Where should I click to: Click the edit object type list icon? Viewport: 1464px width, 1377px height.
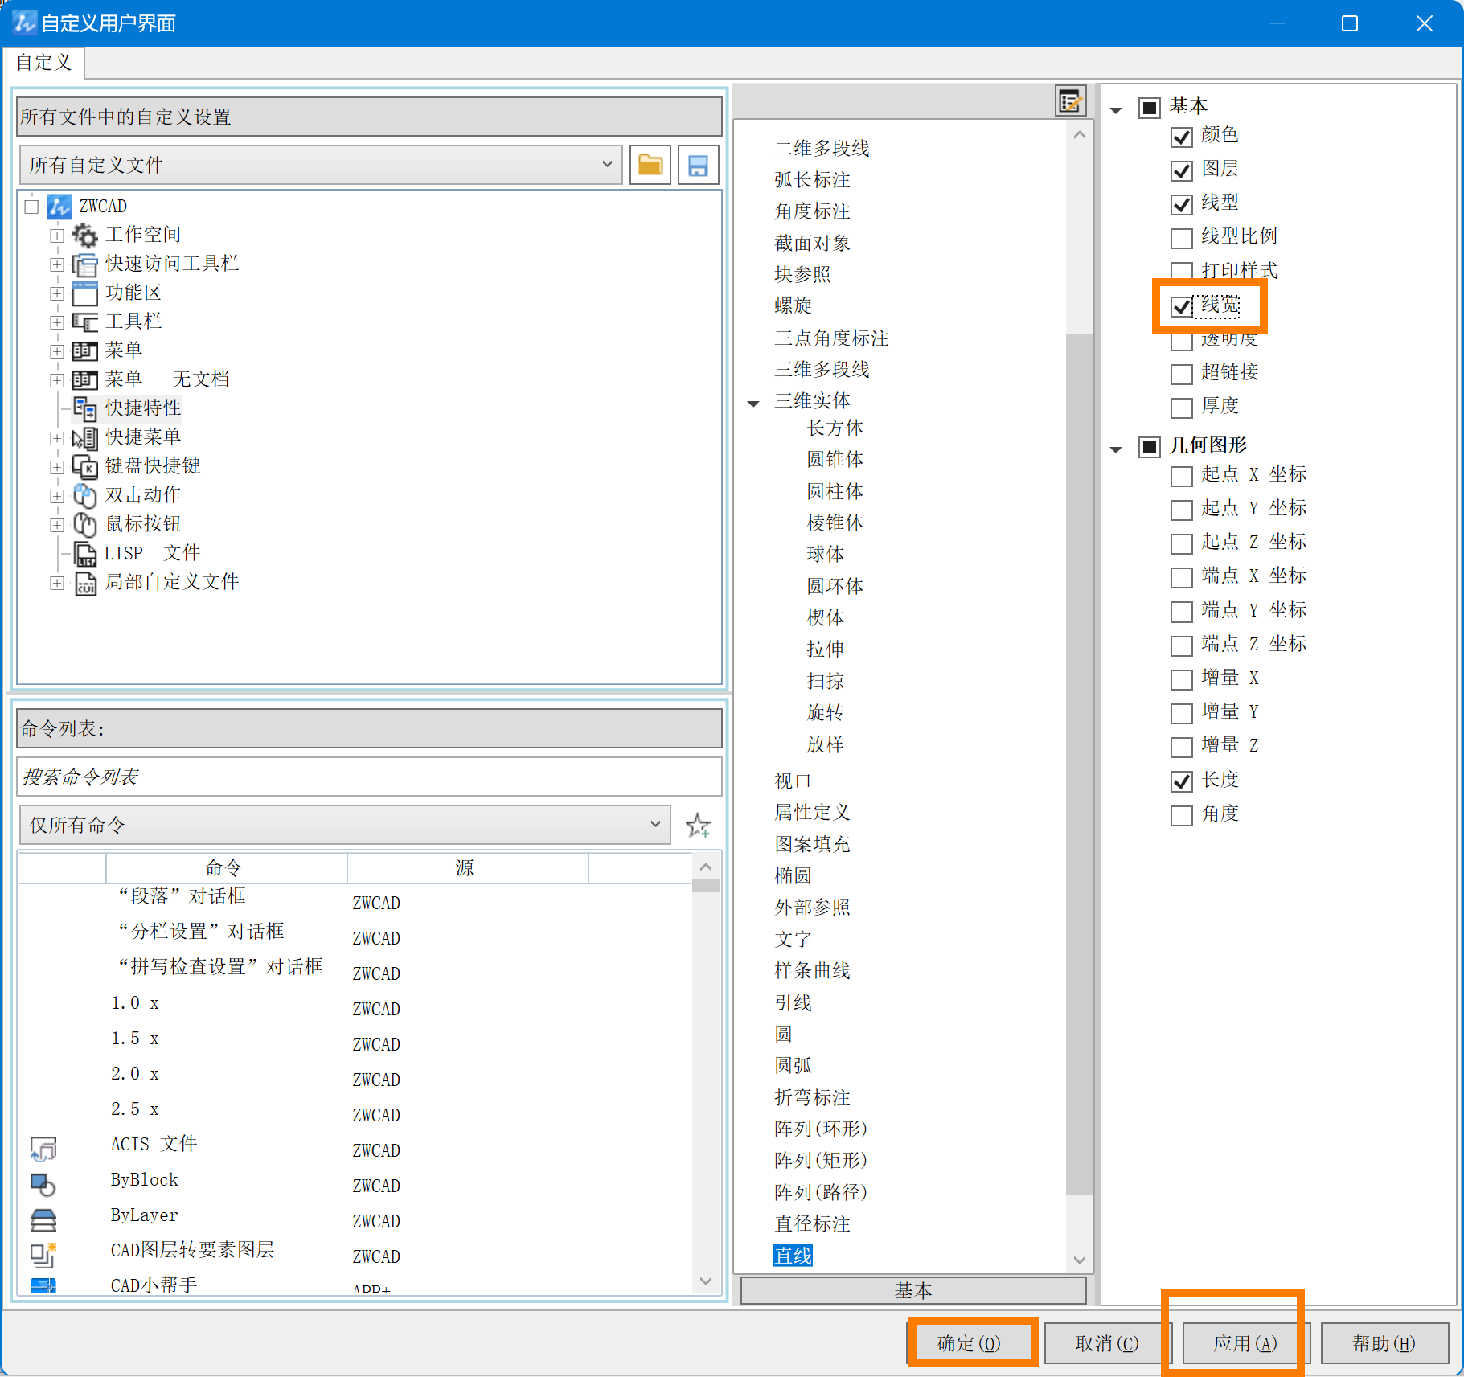[1070, 101]
